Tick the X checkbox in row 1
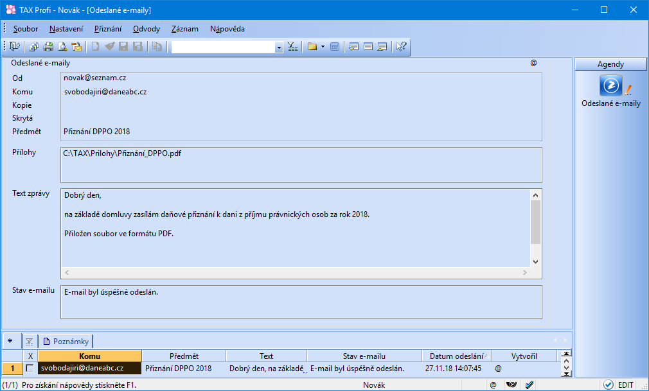The width and height of the screenshot is (649, 391). click(30, 369)
